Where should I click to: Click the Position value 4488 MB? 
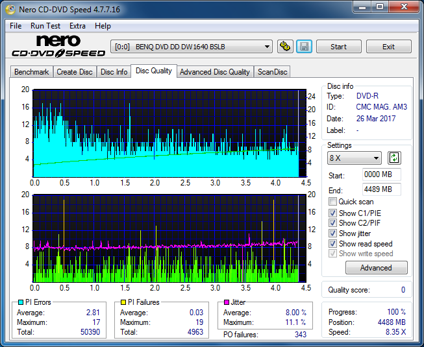pyautogui.click(x=392, y=322)
